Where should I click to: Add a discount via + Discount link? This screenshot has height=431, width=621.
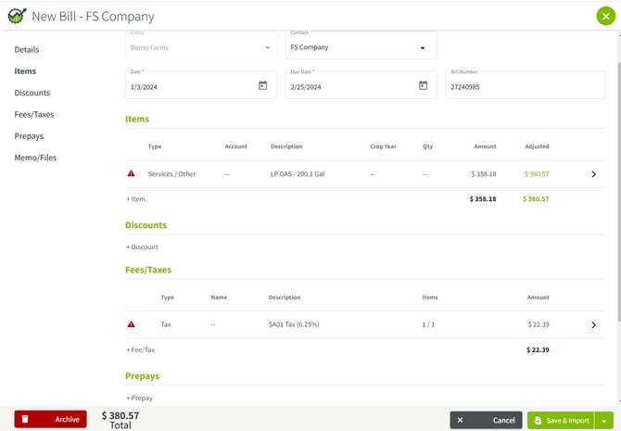(142, 247)
